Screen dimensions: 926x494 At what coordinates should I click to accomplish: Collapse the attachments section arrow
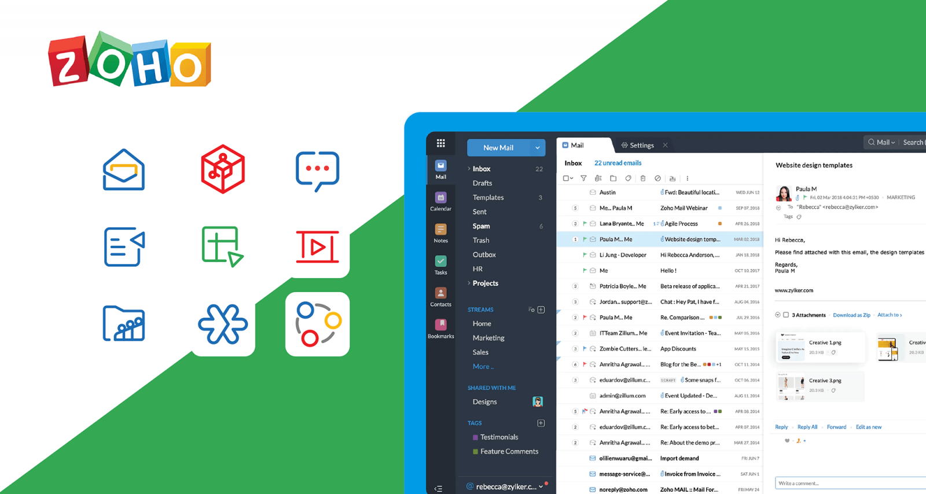click(778, 315)
